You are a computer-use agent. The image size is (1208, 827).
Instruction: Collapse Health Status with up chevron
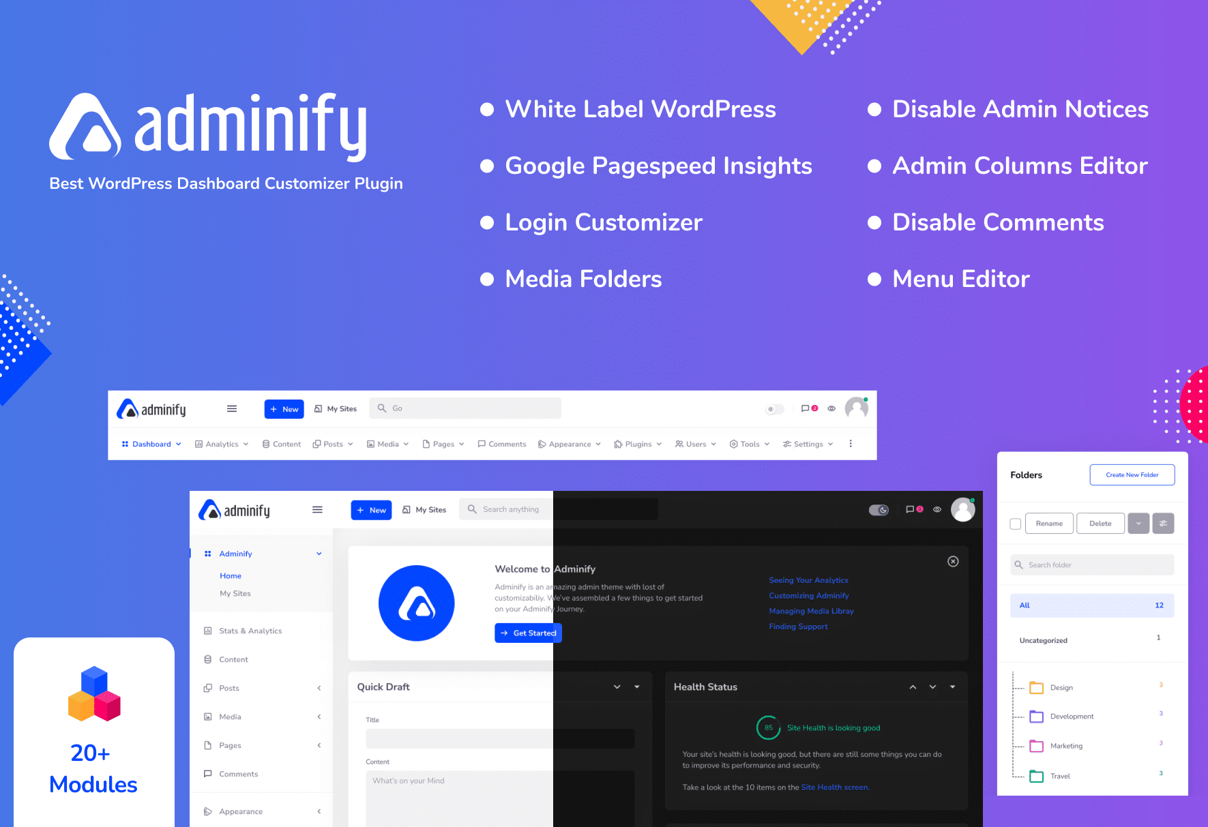pyautogui.click(x=913, y=687)
